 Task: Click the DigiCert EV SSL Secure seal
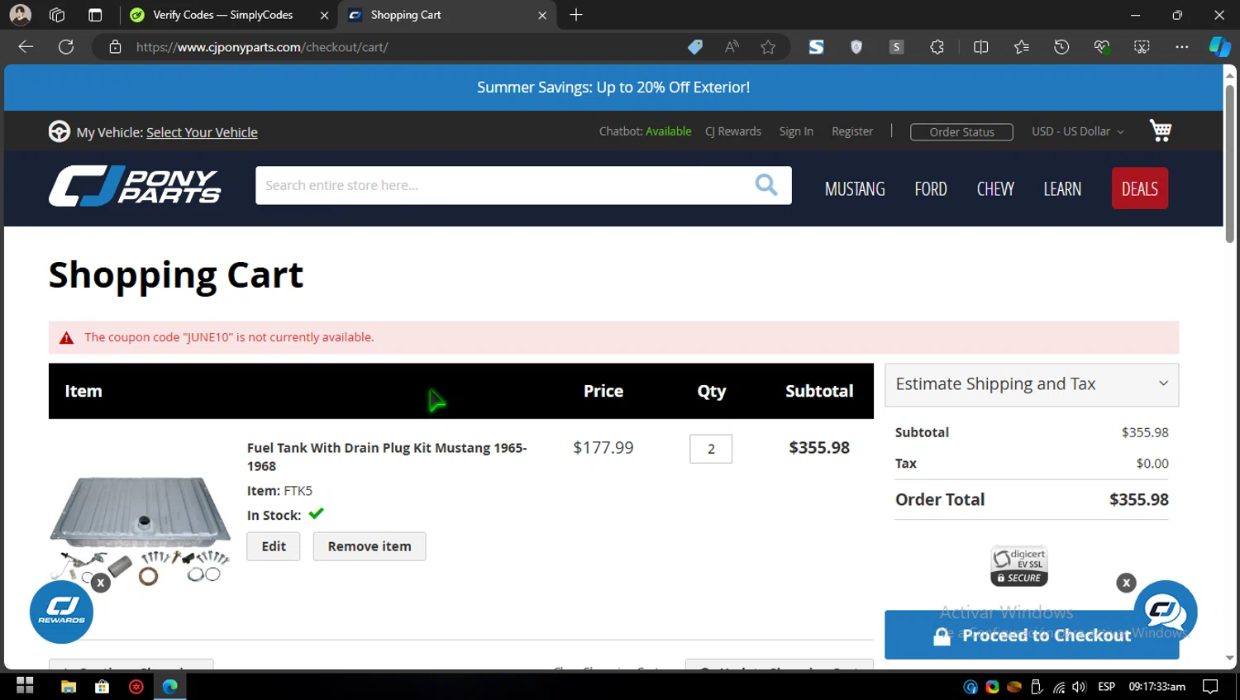click(x=1019, y=566)
